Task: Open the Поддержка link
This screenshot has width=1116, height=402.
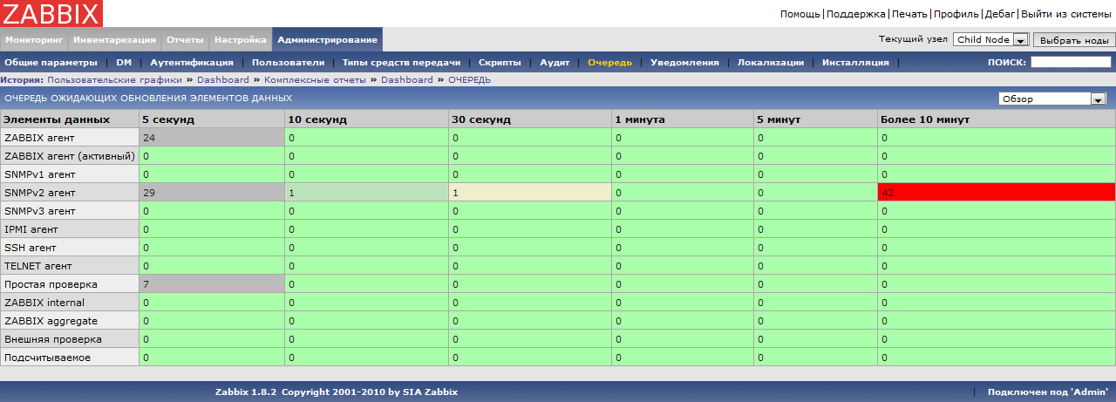Action: pos(855,15)
